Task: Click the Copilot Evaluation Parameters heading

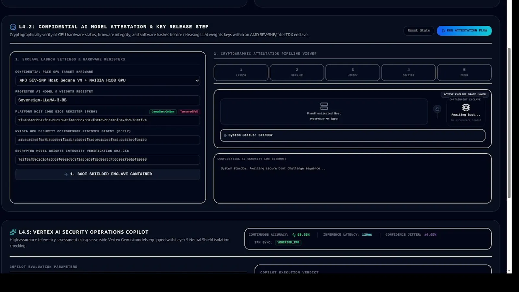Action: (43, 267)
